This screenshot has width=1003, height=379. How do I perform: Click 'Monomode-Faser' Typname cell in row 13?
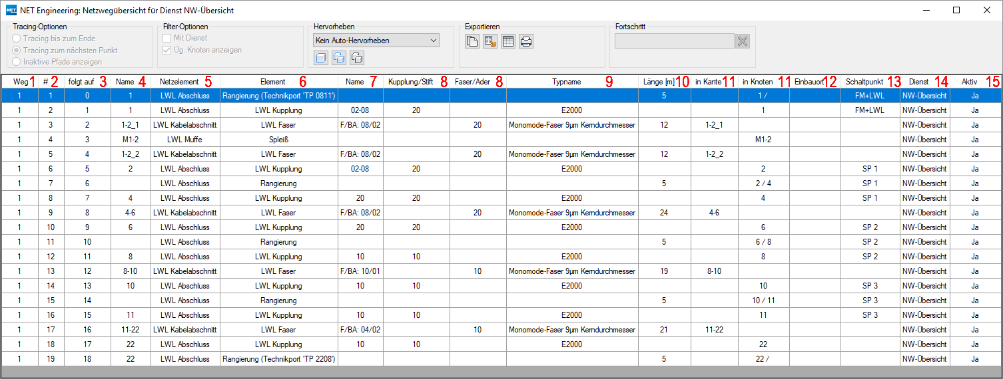coord(572,271)
